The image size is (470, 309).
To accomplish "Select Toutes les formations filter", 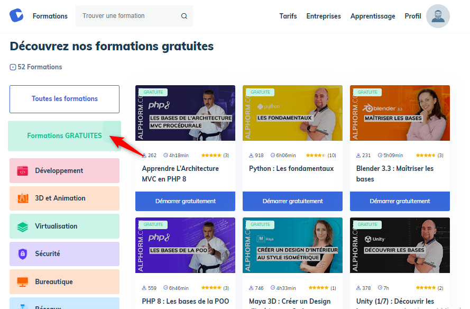I will tap(64, 99).
